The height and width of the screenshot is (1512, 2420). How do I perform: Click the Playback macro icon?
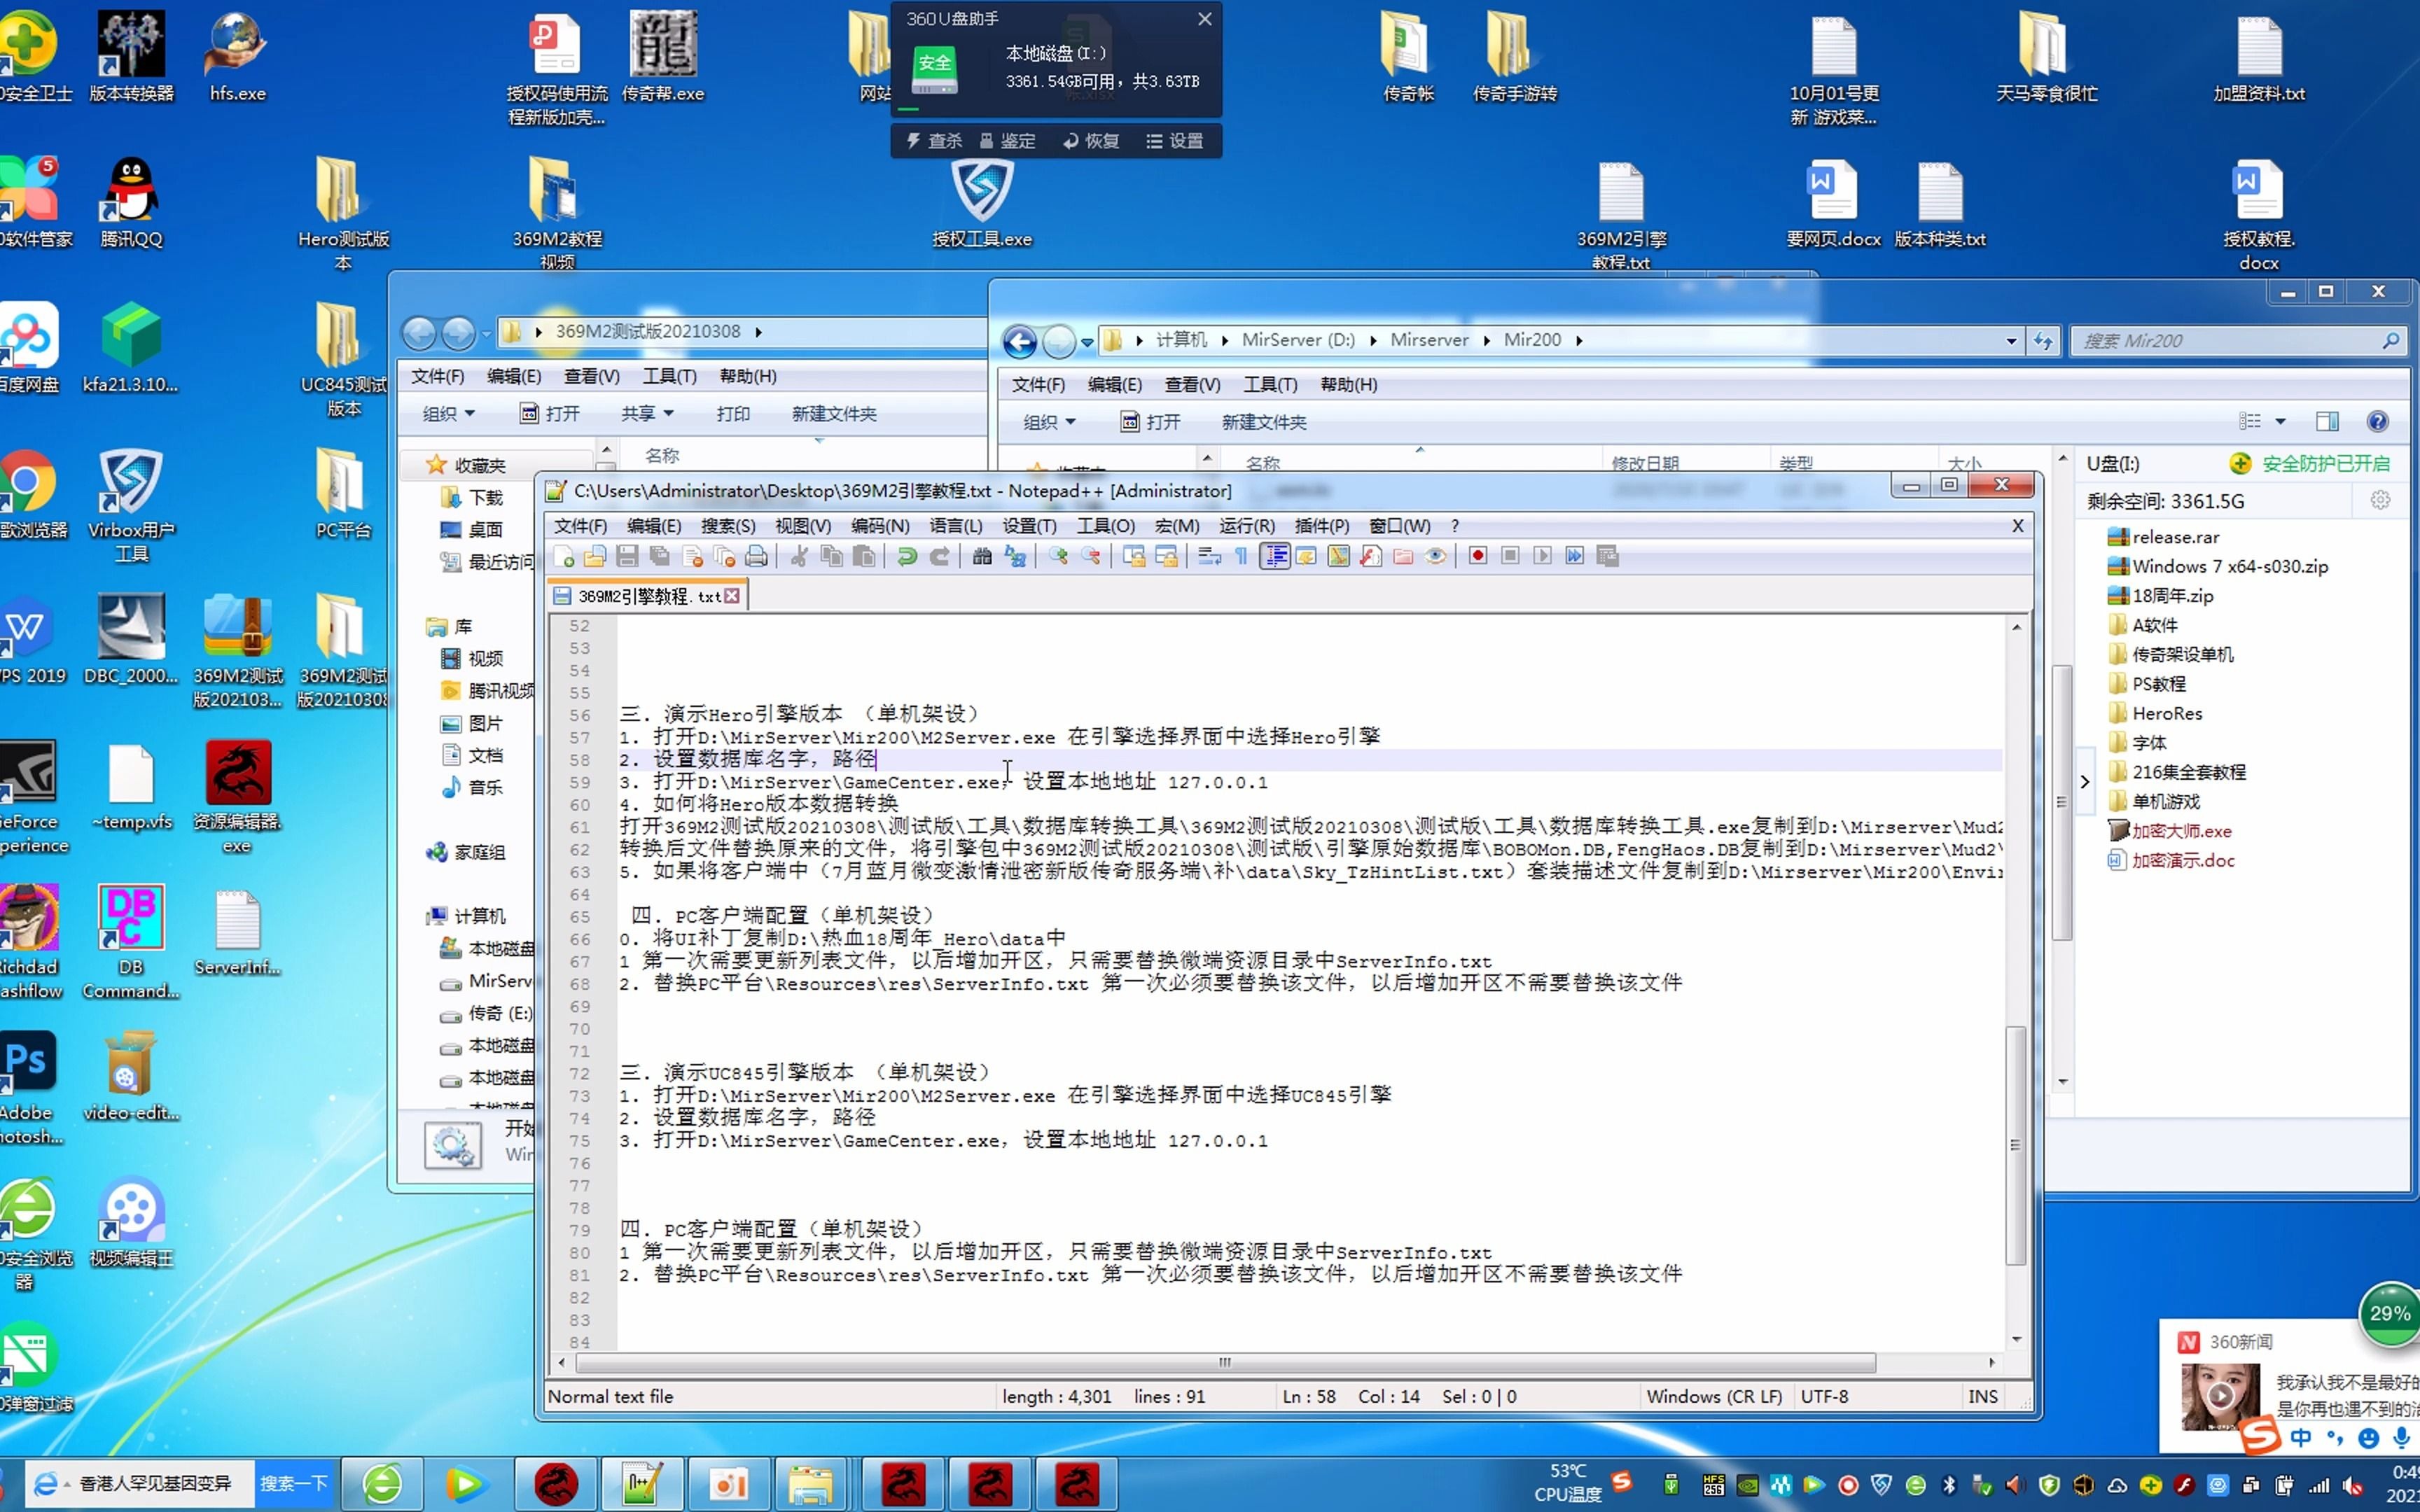pyautogui.click(x=1542, y=556)
